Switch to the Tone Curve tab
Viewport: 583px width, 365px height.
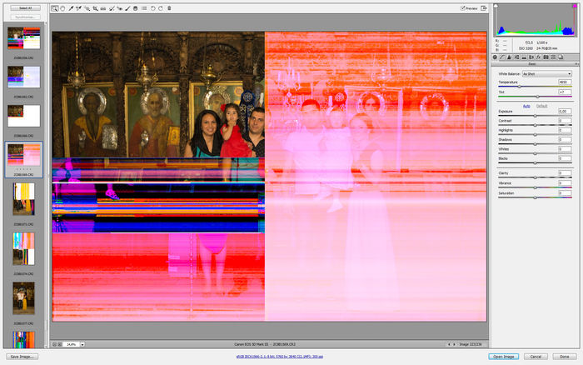pos(504,57)
